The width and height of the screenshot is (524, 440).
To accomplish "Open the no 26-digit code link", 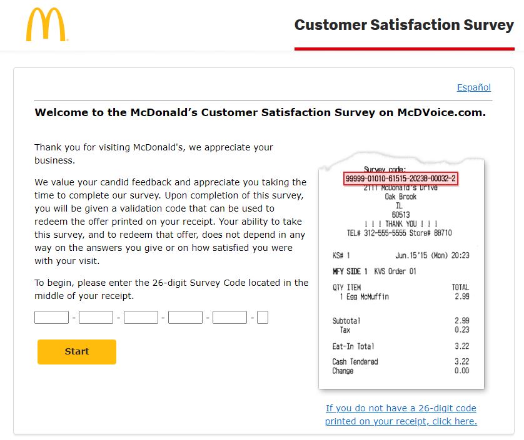I will [401, 414].
